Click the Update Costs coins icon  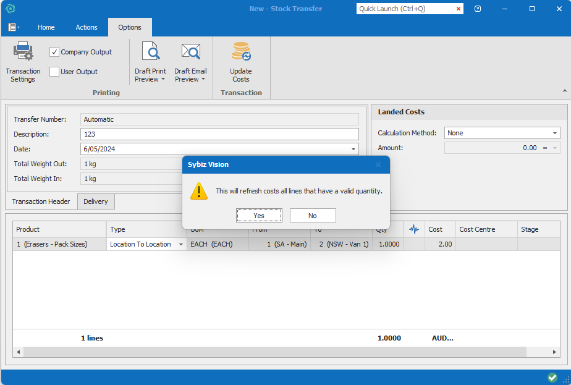click(x=241, y=52)
